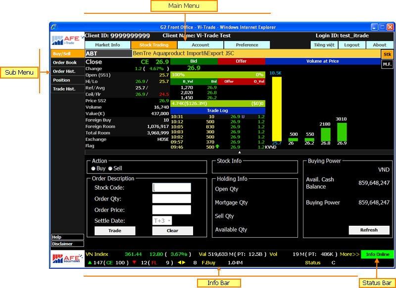
Task: Click the 100% bid ratio bar
Action: (x=218, y=75)
